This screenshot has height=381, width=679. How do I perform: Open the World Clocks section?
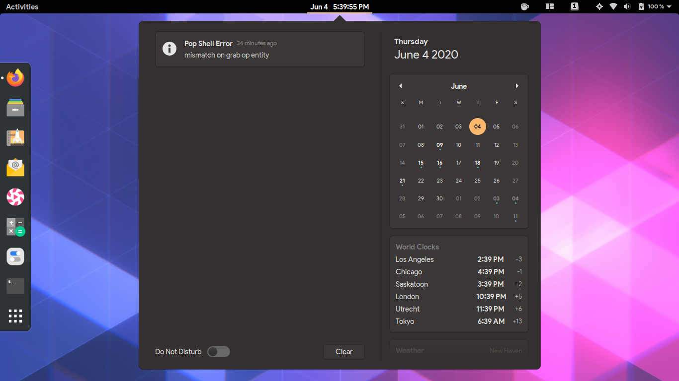459,284
